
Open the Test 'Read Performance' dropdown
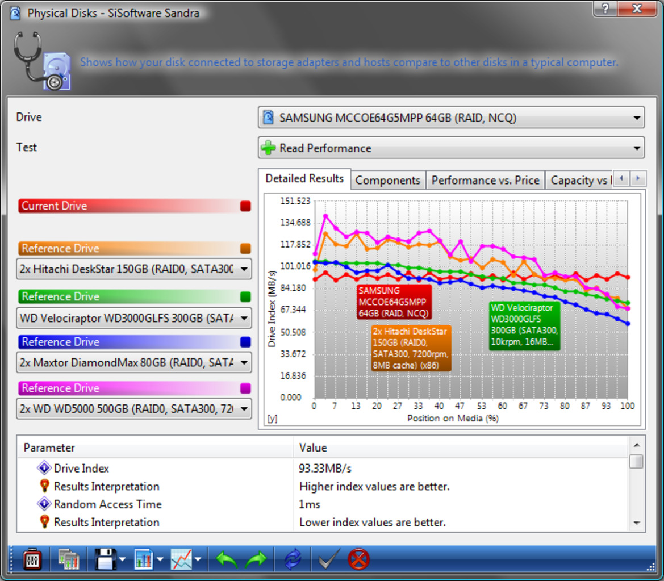coord(451,148)
